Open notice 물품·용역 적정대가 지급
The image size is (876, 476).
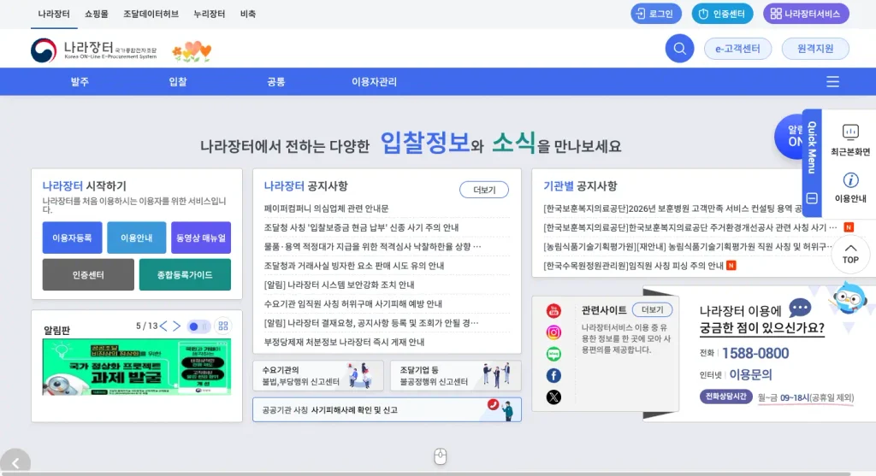coord(372,246)
